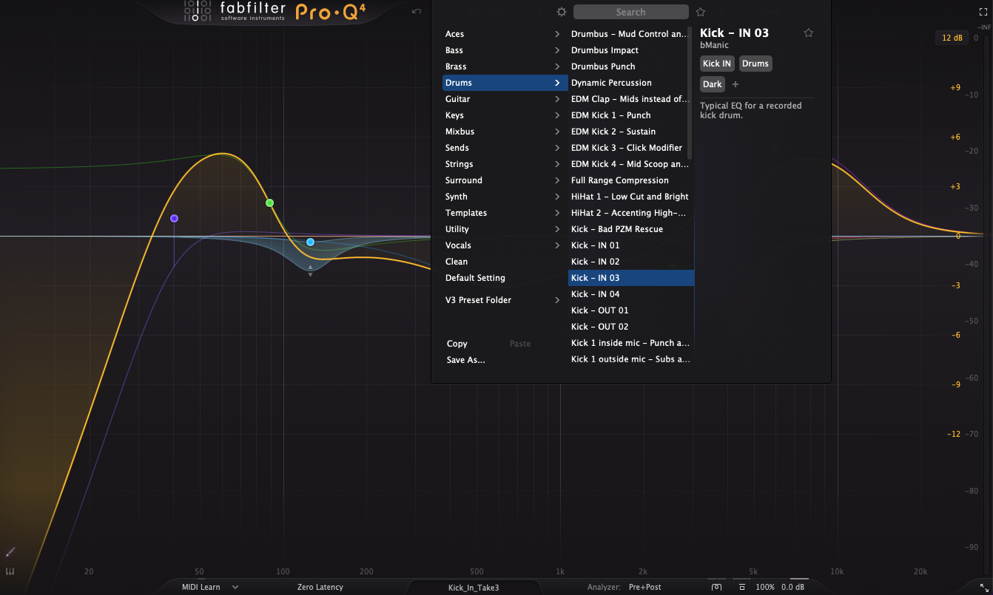Image resolution: width=993 pixels, height=595 pixels.
Task: Load preset EDM Kick 2 – Sustain
Action: [x=631, y=132]
